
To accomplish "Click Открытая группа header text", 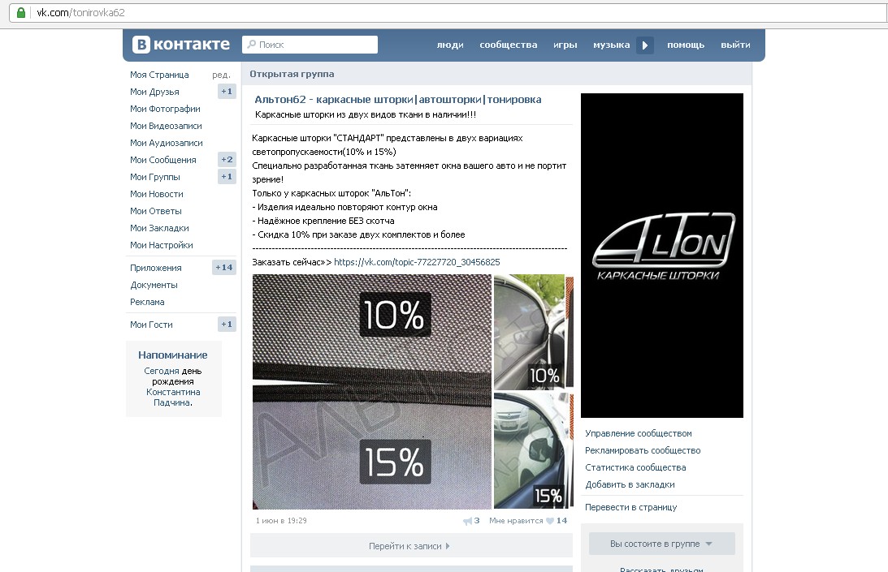I will pyautogui.click(x=292, y=74).
